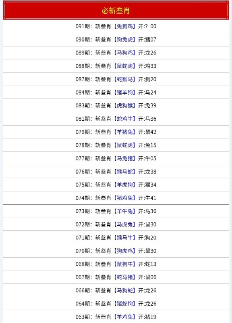
Task: Select the 071期 row with 猴马牛
Action: (116, 237)
